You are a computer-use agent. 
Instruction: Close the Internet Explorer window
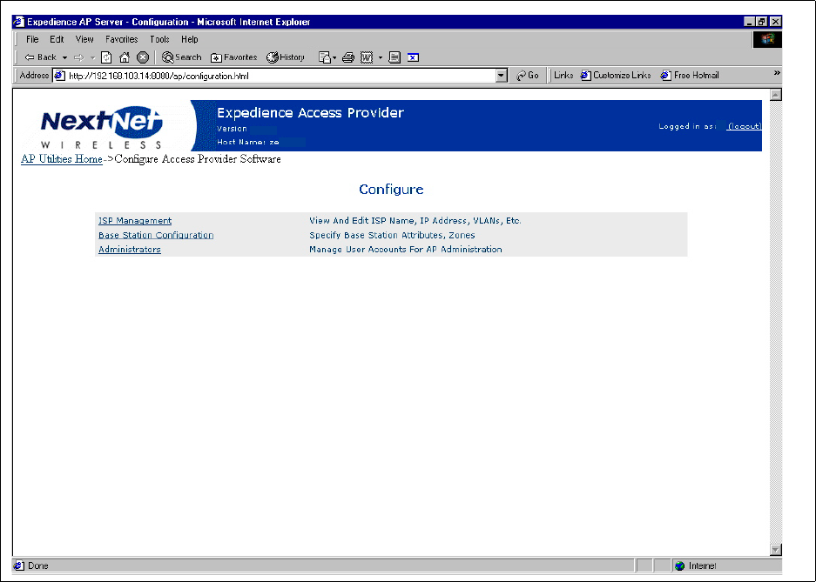775,22
